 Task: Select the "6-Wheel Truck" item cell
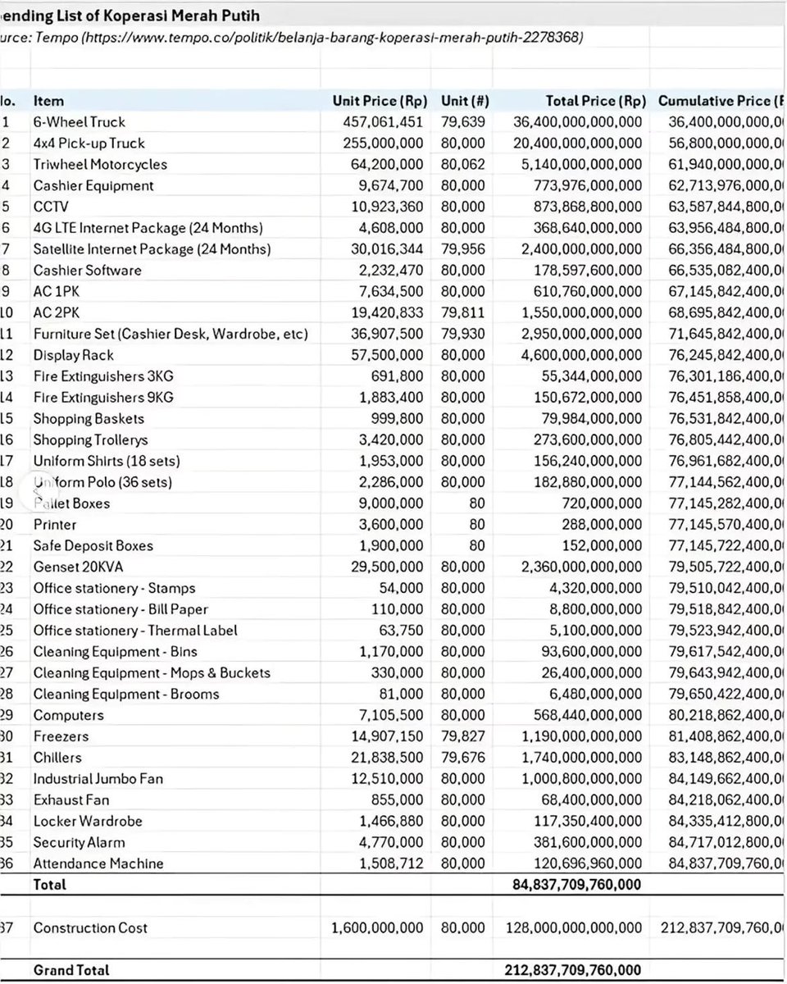tap(80, 122)
